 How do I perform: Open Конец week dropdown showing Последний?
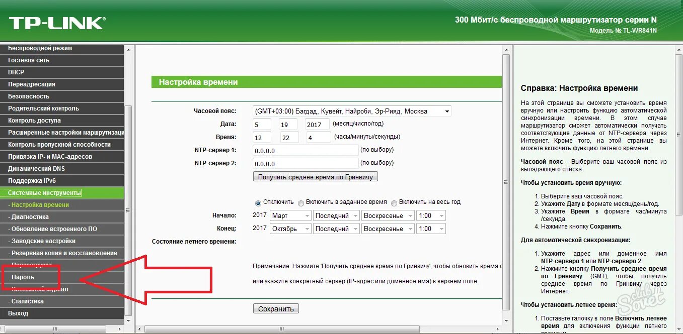336,229
